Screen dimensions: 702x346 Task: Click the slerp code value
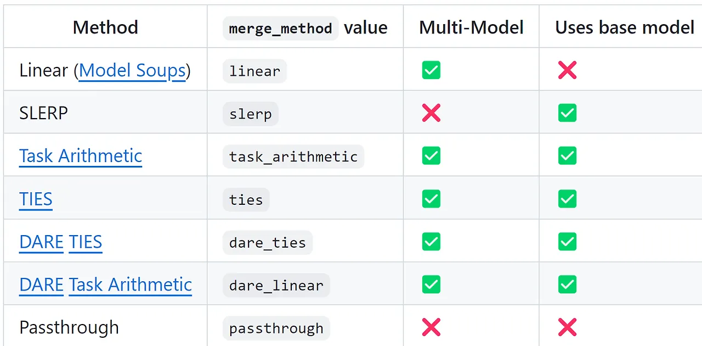251,114
